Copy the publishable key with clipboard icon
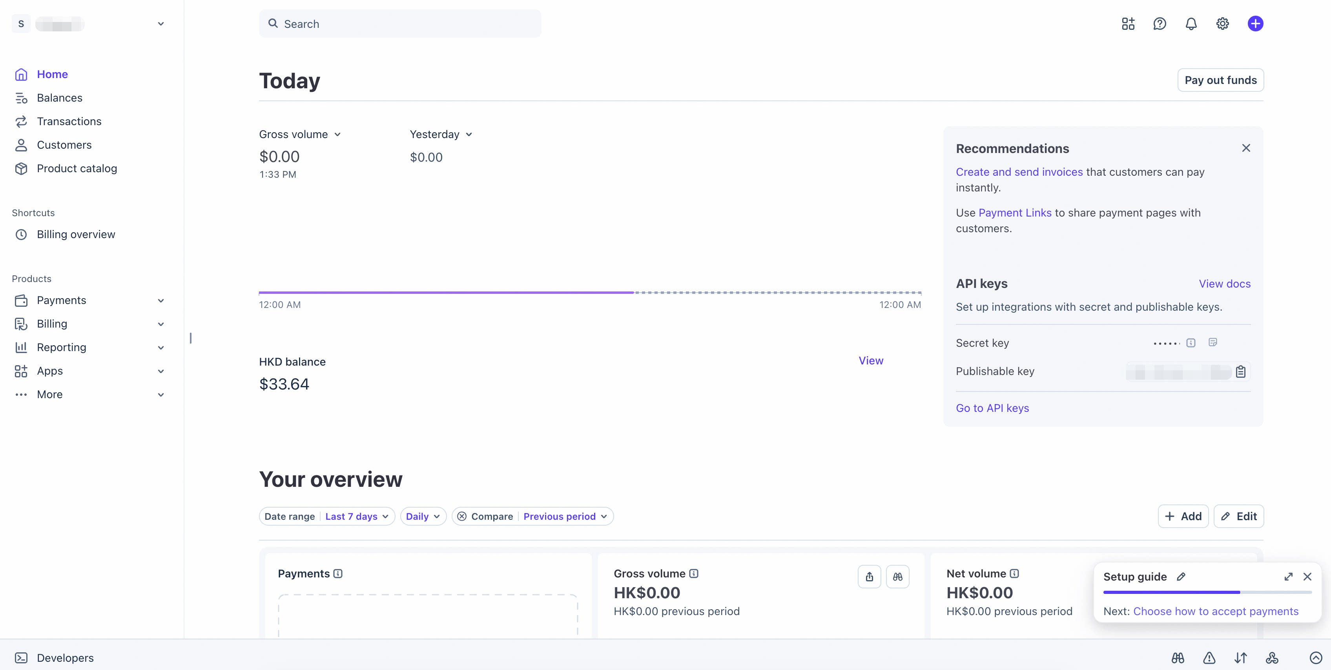This screenshot has height=670, width=1331. pos(1241,371)
